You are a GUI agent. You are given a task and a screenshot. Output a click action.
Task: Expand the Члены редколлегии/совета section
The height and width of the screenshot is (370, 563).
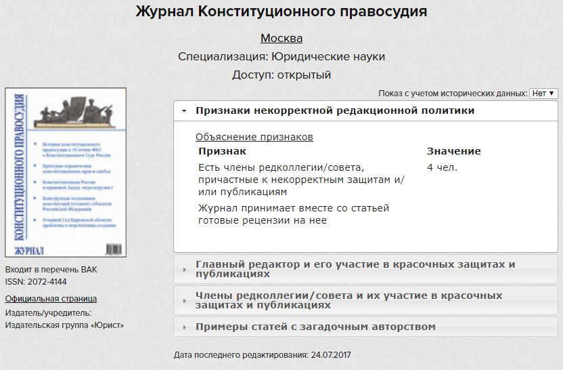(365, 300)
